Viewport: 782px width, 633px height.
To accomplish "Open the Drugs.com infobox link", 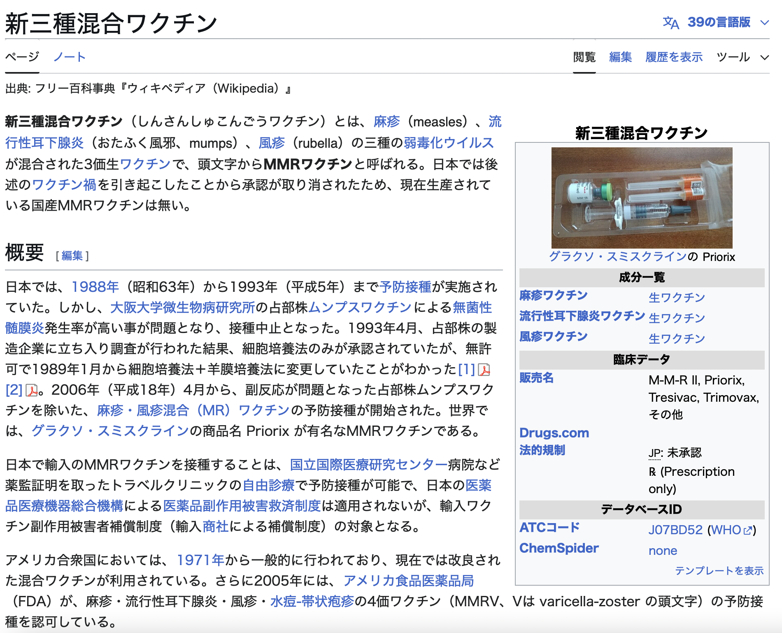I will click(554, 433).
